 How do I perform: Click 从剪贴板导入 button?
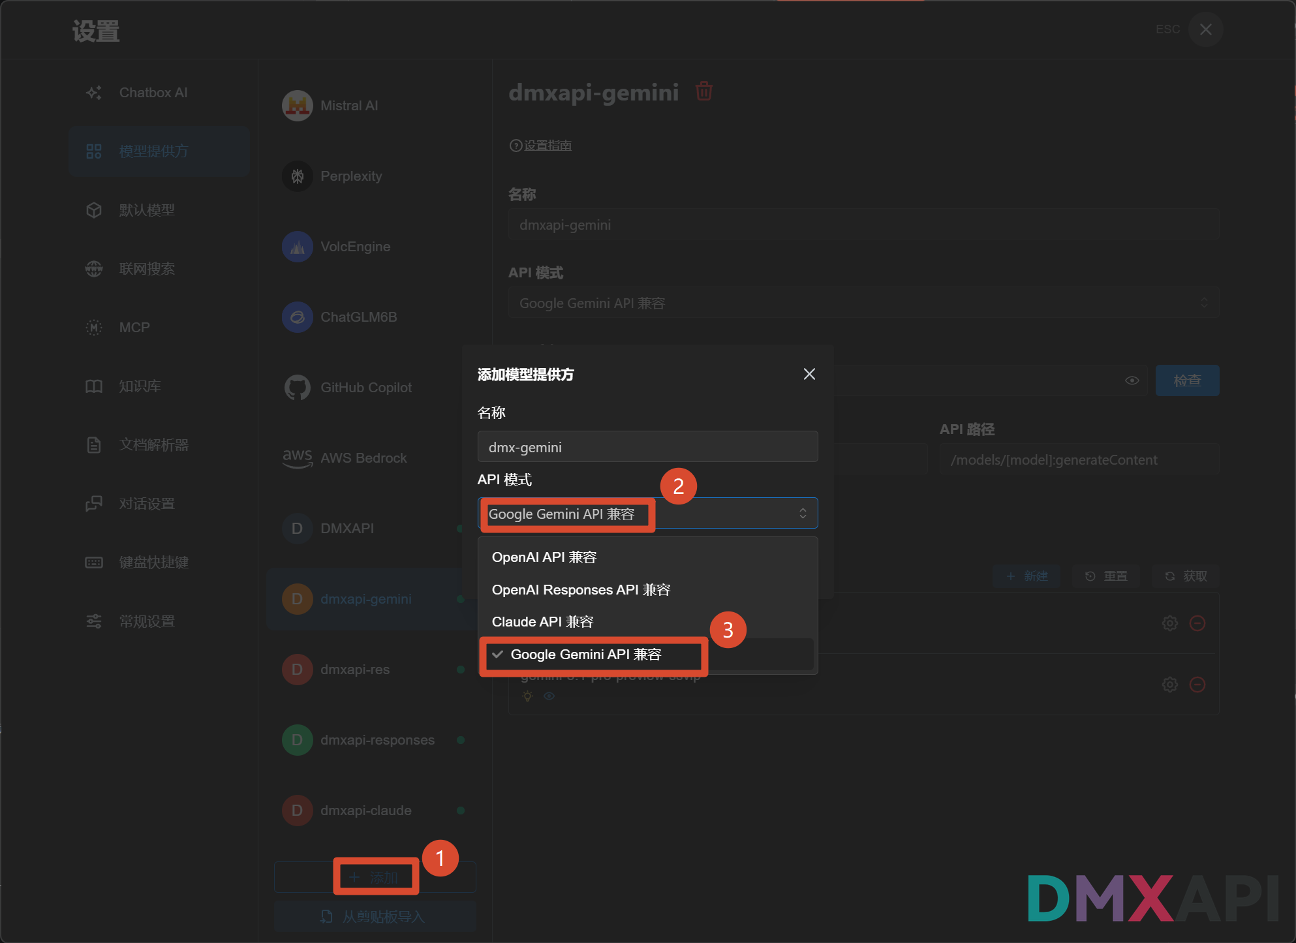click(x=375, y=916)
